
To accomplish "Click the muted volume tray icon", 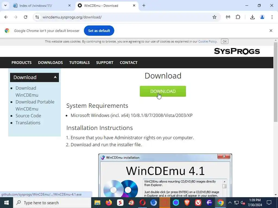I will [243, 203].
